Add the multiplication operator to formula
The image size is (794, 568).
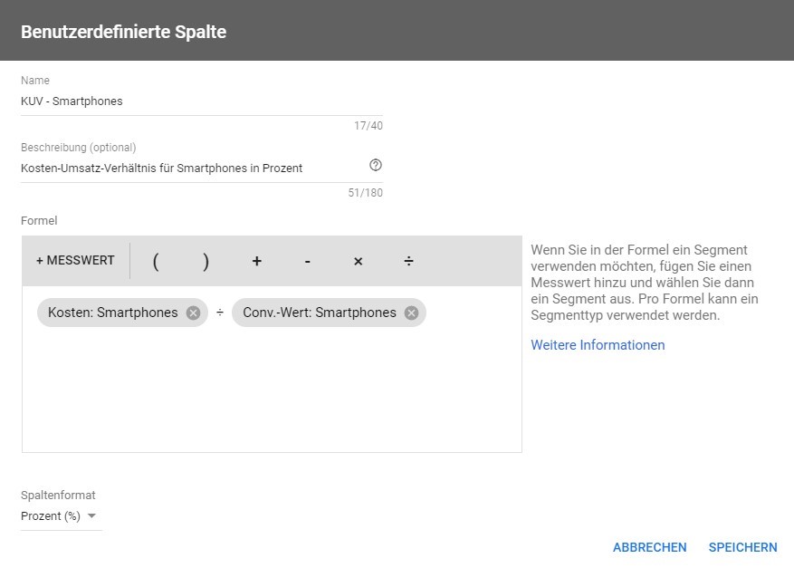point(358,261)
